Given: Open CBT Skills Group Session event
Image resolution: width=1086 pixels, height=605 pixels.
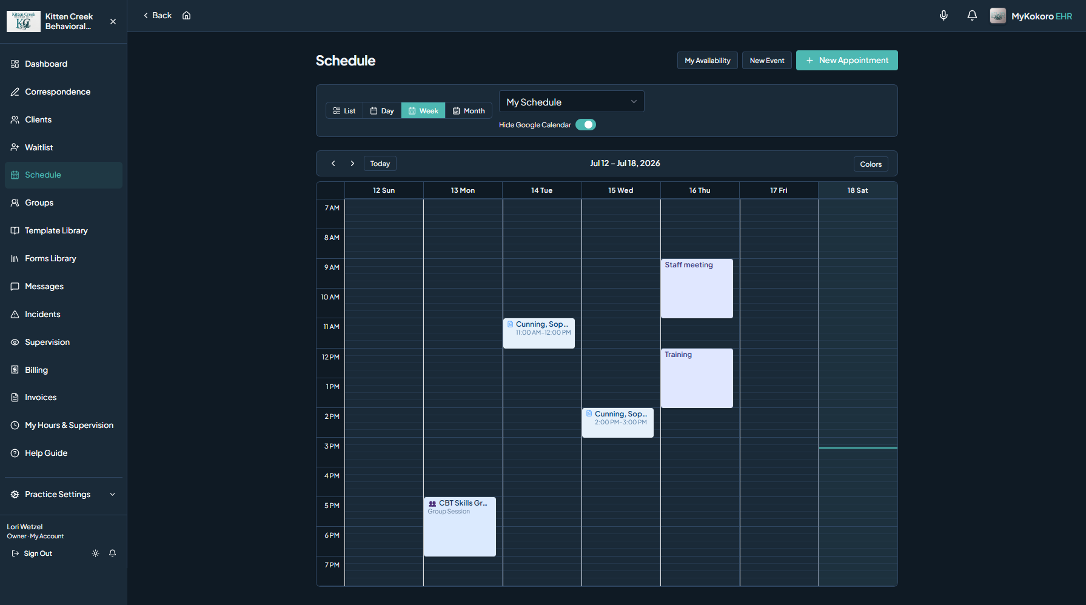Looking at the screenshot, I should 460,527.
